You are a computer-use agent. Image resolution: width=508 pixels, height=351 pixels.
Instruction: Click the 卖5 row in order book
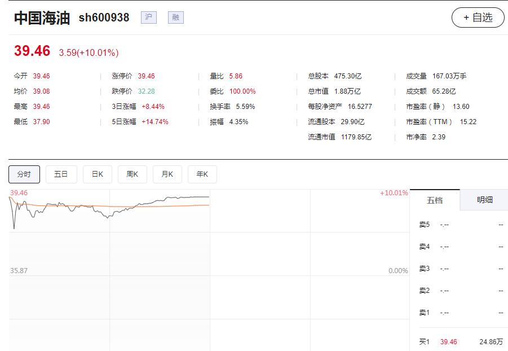point(461,225)
